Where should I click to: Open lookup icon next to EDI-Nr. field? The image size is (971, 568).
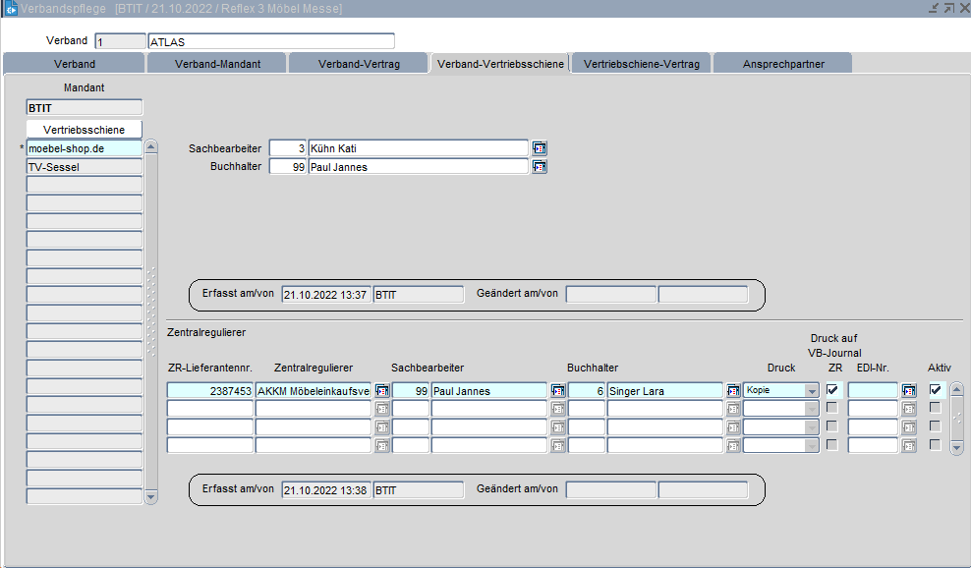point(909,391)
